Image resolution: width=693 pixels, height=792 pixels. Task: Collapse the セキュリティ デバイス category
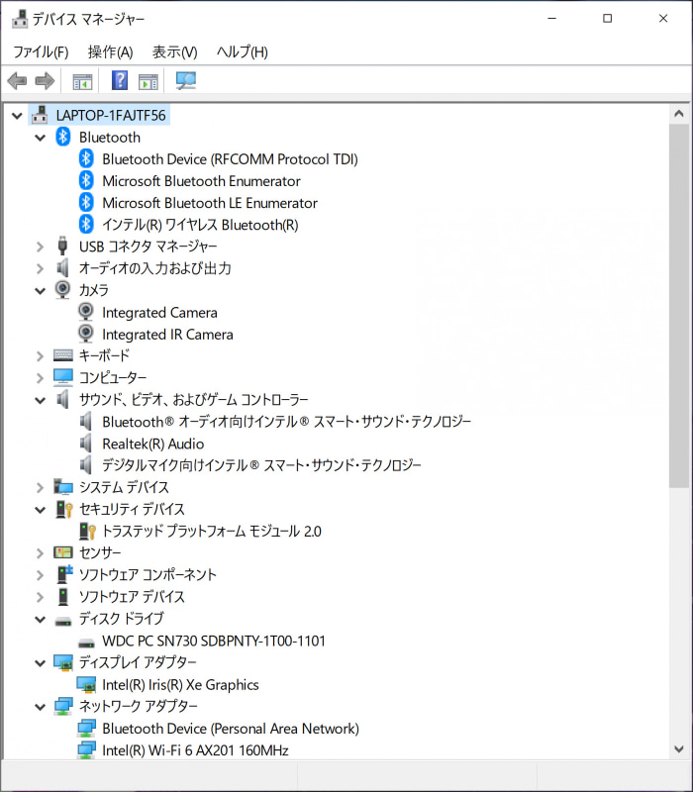pos(40,510)
